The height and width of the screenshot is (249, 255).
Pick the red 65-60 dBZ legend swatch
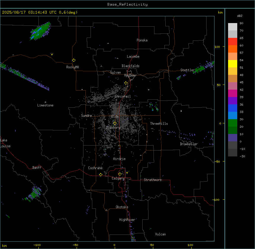pyautogui.click(x=233, y=42)
